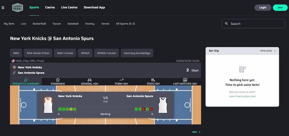Screen dimensions: 289x136
Task: Select Soccer in sports navigation
Action: pyautogui.click(x=57, y=24)
